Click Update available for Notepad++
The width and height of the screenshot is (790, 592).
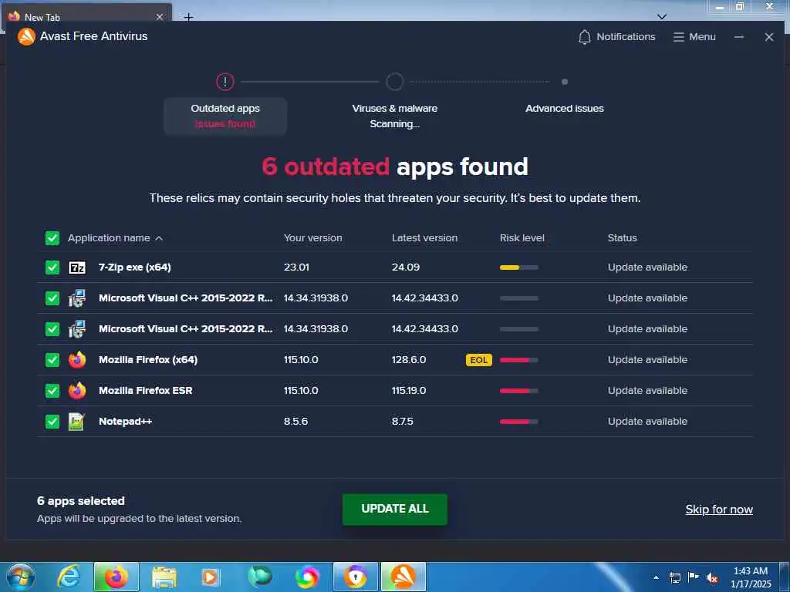click(x=647, y=422)
